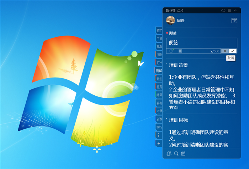Click the 同舟 profile avatar

170,20
